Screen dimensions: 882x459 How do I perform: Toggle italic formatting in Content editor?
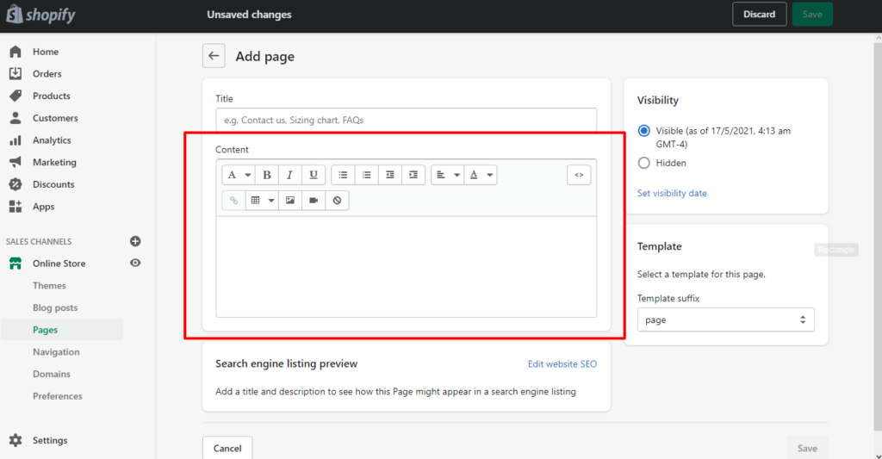[x=289, y=175]
